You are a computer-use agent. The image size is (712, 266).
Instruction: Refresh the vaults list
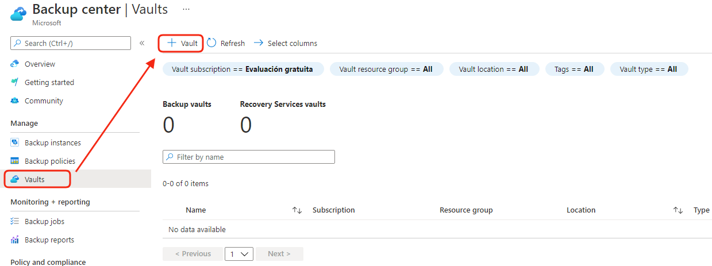click(226, 43)
